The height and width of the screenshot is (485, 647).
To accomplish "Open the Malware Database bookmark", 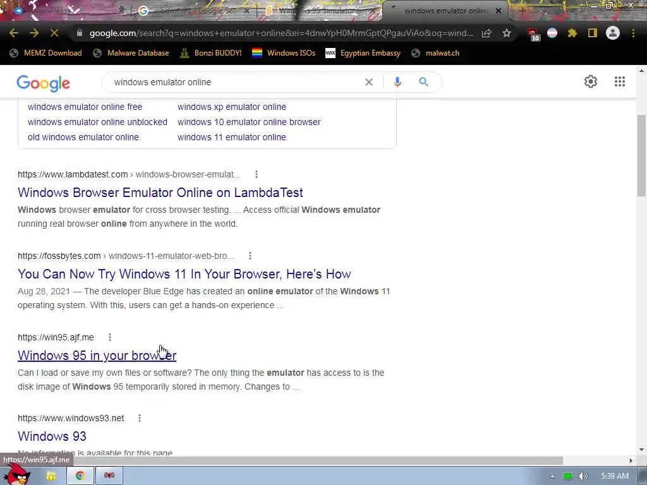I will click(x=131, y=53).
